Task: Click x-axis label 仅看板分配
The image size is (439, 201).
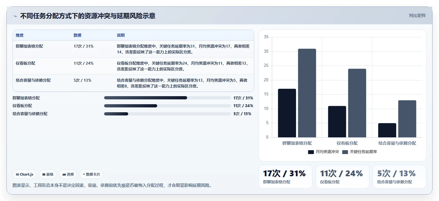Action: (347, 143)
